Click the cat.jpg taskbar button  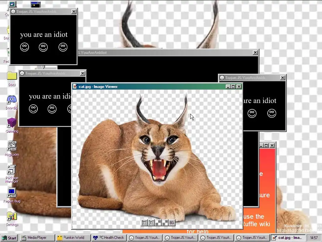[x=287, y=238]
